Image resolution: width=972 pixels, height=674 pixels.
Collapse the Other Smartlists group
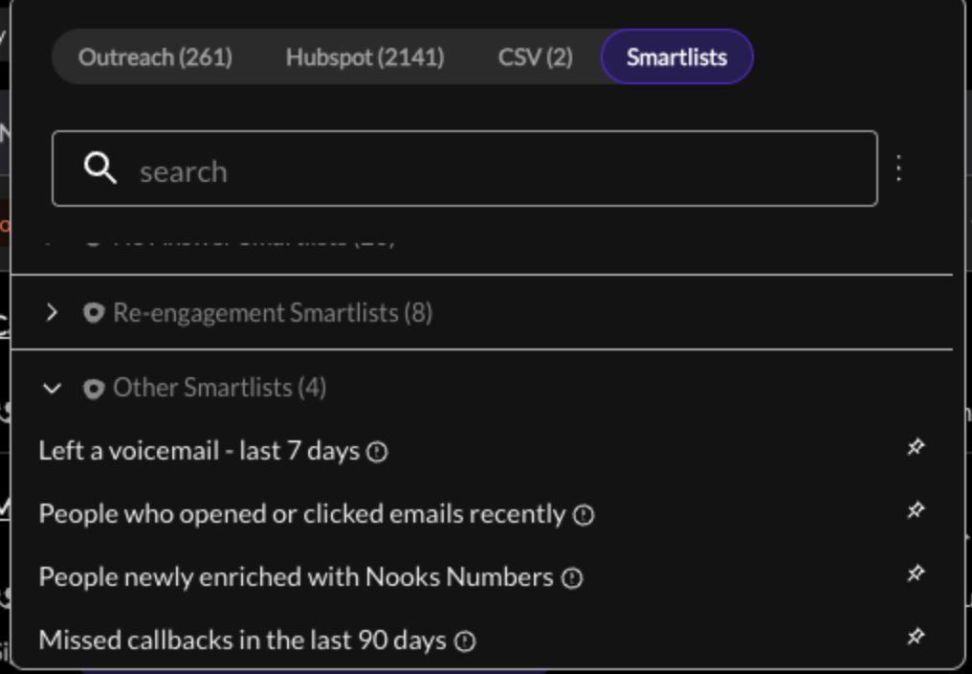[x=52, y=389]
